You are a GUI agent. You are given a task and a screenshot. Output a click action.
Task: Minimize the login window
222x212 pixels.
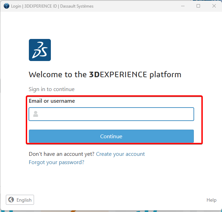(x=183, y=6)
